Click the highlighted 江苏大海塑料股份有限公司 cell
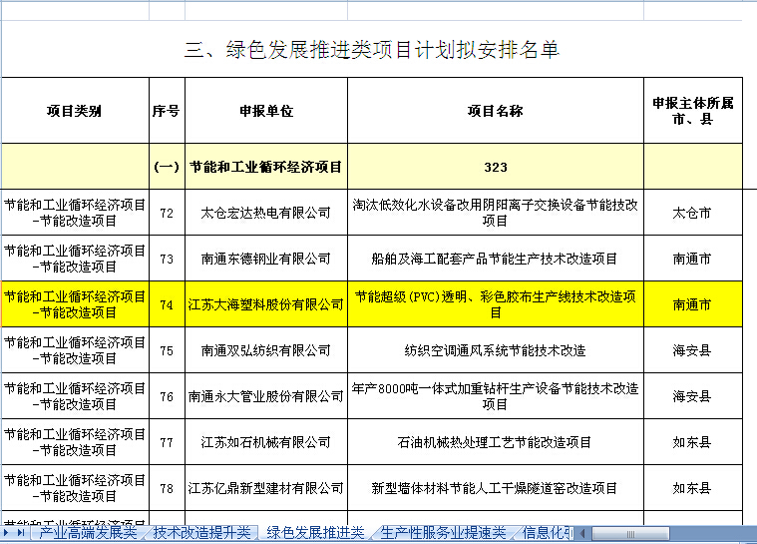The width and height of the screenshot is (757, 544). (265, 304)
